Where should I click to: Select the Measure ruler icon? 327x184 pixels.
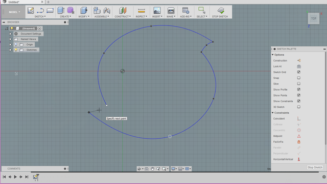coord(142,10)
